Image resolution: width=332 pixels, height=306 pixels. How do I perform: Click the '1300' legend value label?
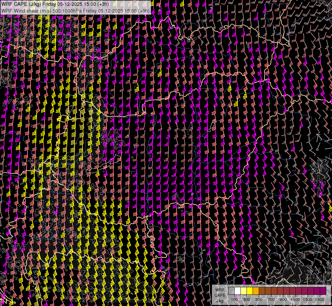[x=308, y=300]
